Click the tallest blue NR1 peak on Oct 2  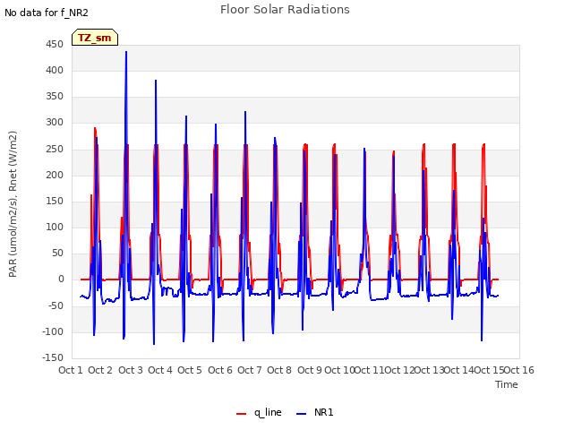tap(126, 52)
